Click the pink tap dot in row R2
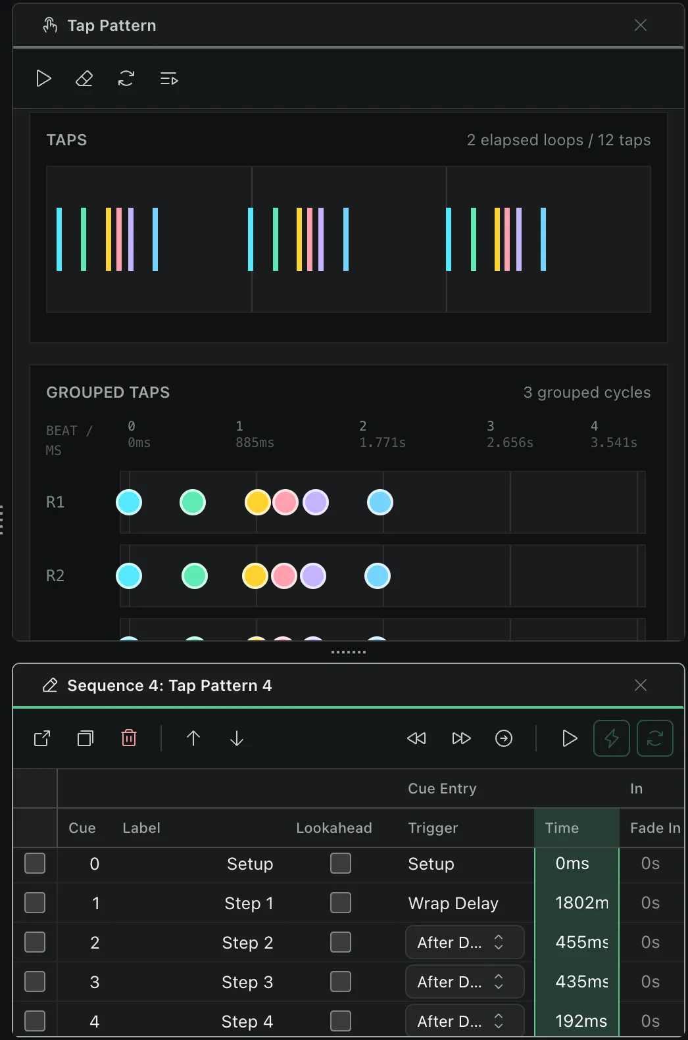 click(284, 576)
